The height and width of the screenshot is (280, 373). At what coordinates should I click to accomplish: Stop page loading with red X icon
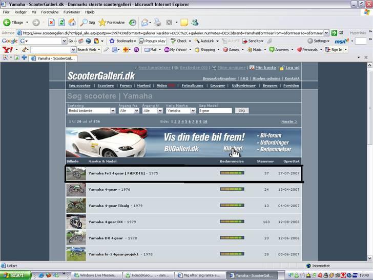(51, 23)
